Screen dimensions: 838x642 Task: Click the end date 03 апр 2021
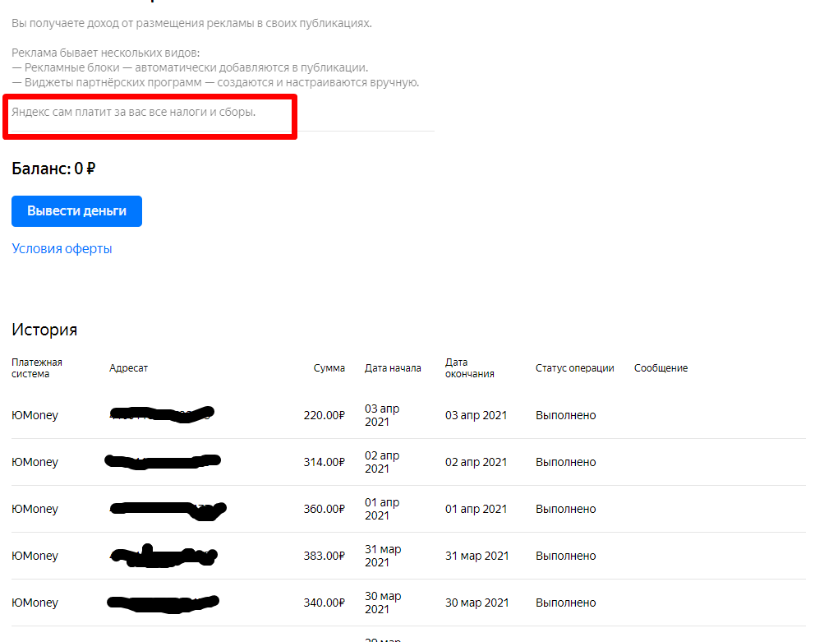(x=476, y=415)
